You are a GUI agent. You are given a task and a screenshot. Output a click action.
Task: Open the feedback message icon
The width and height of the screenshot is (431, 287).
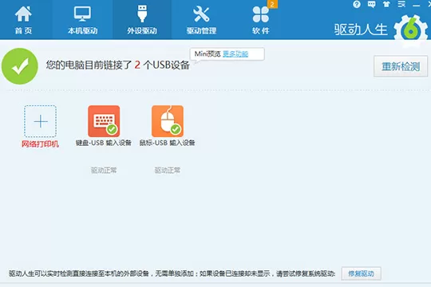[372, 4]
